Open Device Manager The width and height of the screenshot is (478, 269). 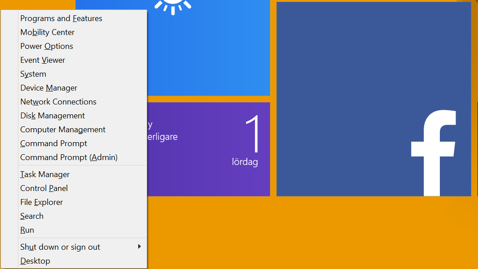82,88
